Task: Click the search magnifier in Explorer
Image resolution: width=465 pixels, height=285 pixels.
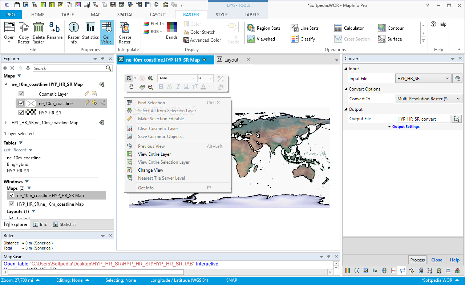Action: (109, 68)
